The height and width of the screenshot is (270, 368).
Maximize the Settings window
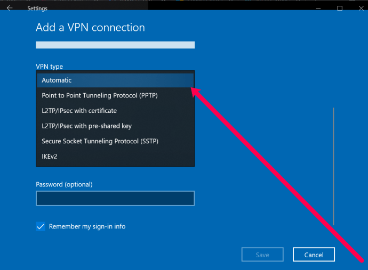click(340, 8)
